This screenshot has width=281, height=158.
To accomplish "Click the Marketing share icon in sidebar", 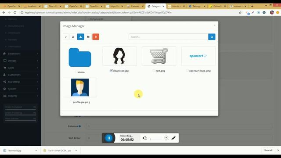I will coord(5,82).
